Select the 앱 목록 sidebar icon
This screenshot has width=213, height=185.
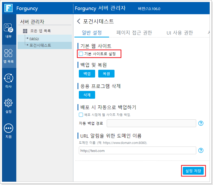point(9,53)
